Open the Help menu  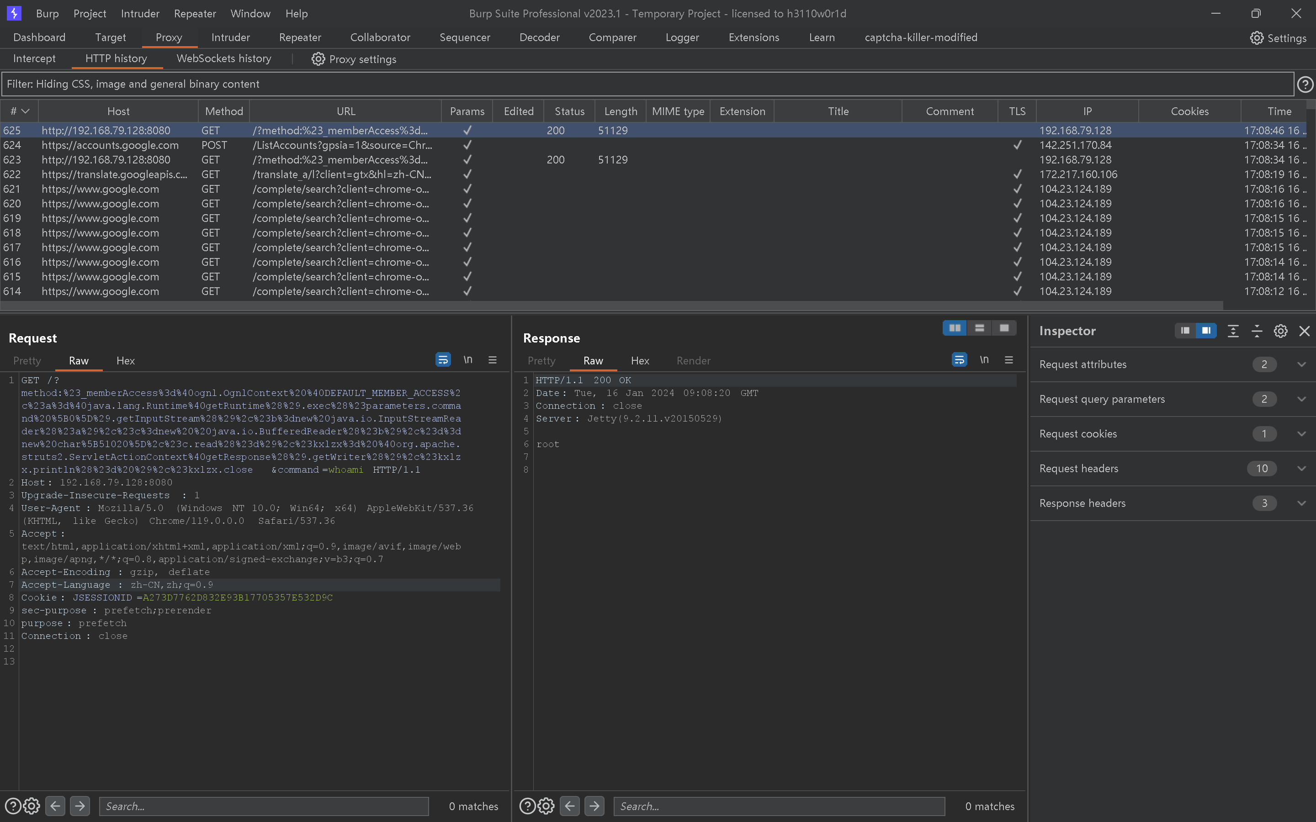297,14
